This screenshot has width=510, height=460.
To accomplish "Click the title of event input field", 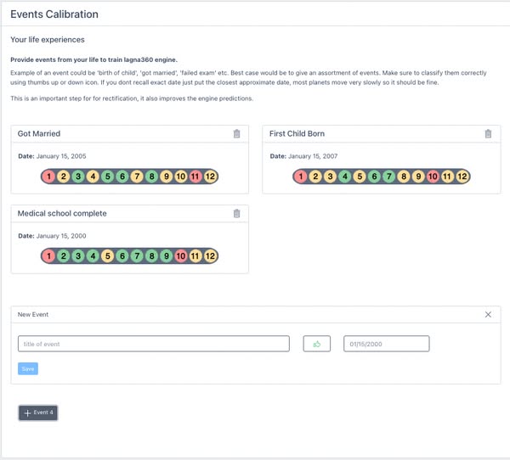I will tap(154, 344).
